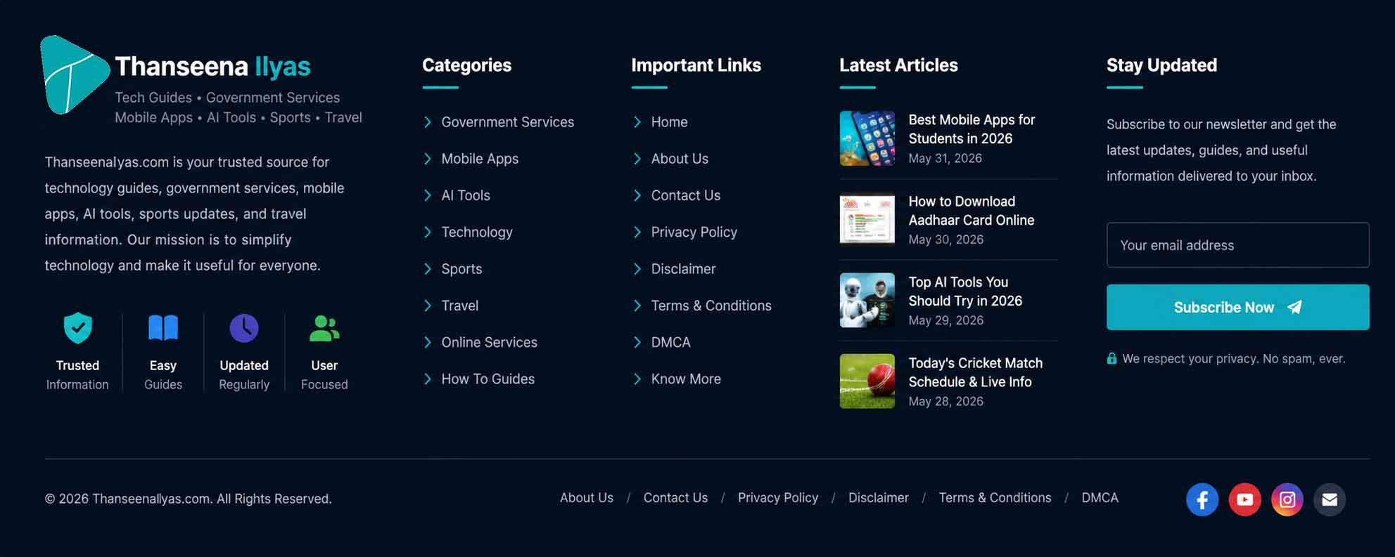This screenshot has height=557, width=1395.
Task: Click the lock icon beside privacy note
Action: click(x=1111, y=358)
